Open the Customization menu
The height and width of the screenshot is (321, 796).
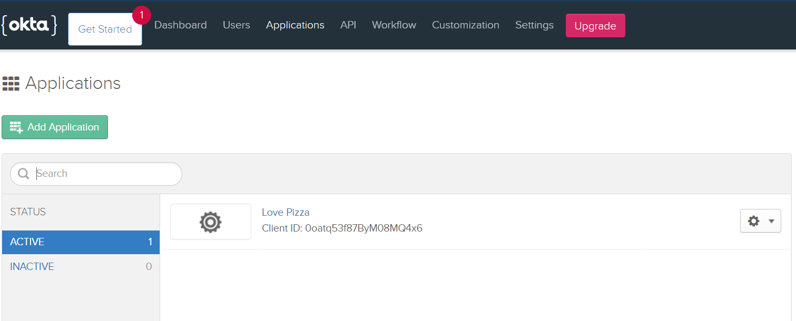pyautogui.click(x=466, y=25)
